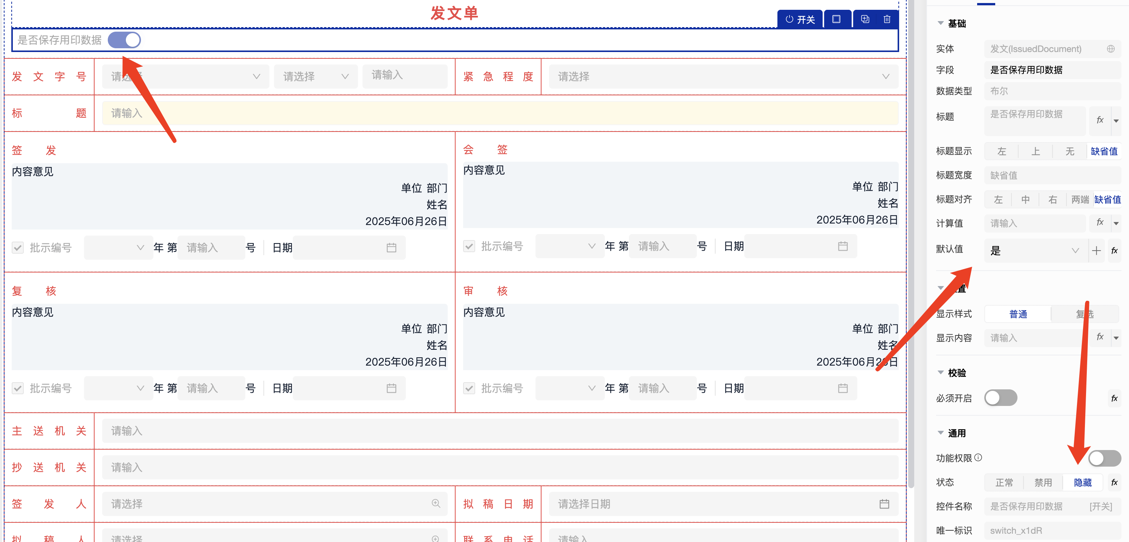
Task: Turn on the 功能权限 switch
Action: coord(1104,458)
